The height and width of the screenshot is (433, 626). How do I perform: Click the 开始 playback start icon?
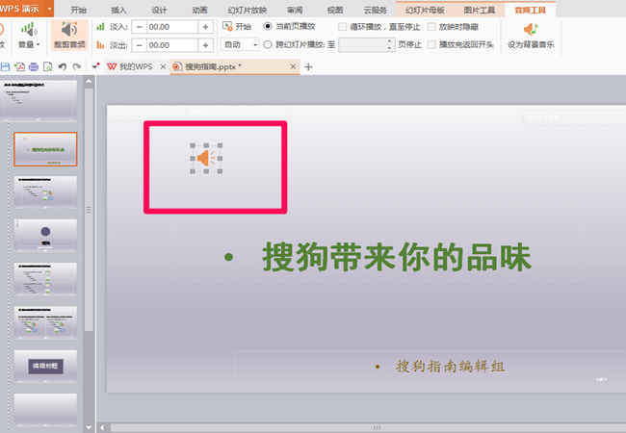point(227,27)
